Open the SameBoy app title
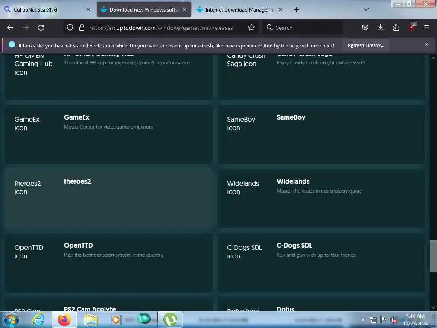The width and height of the screenshot is (437, 328). coord(291,117)
